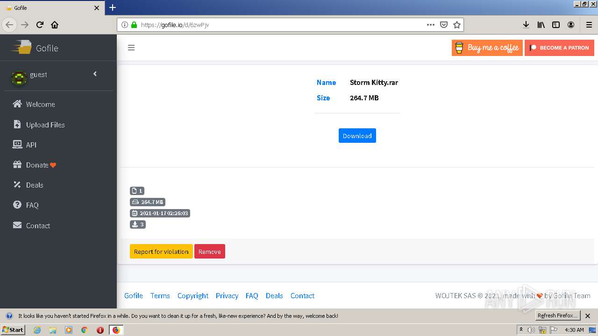Open a new browser tab
The image size is (598, 336).
[113, 7]
